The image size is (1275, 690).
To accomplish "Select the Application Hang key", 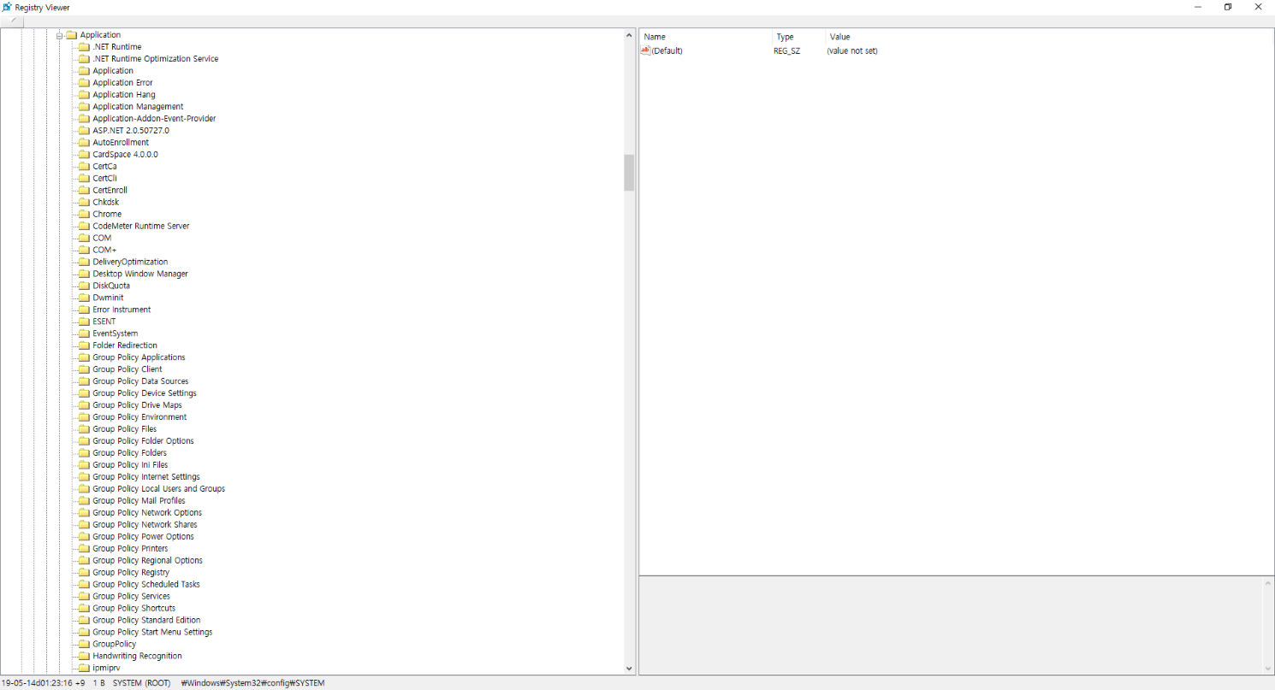I will [x=124, y=95].
